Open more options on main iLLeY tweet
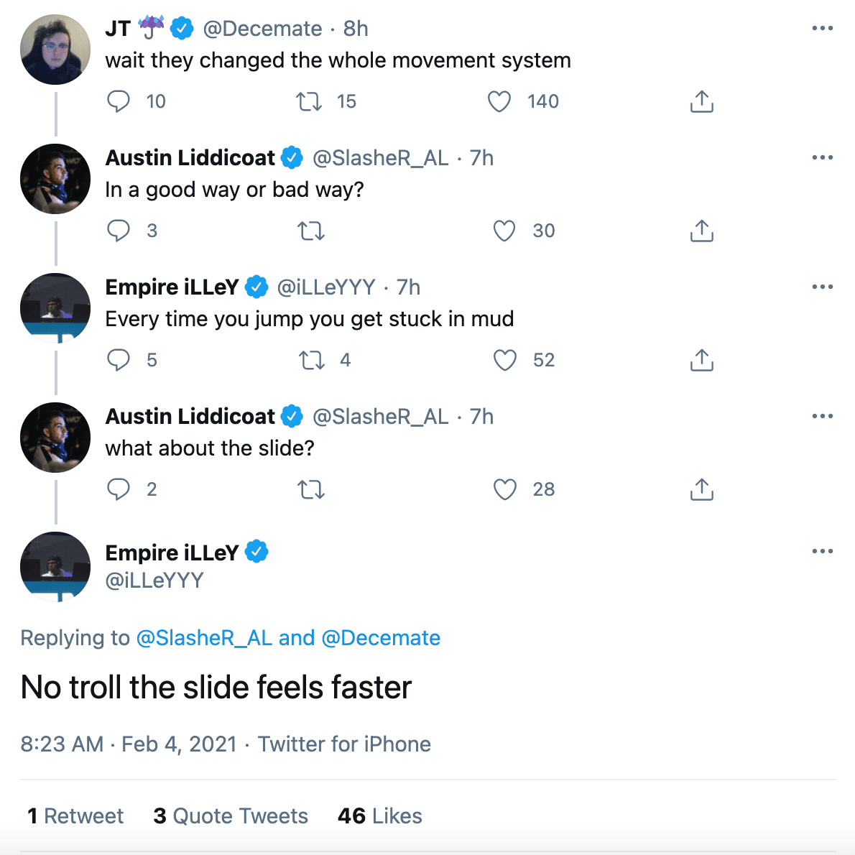 [822, 552]
